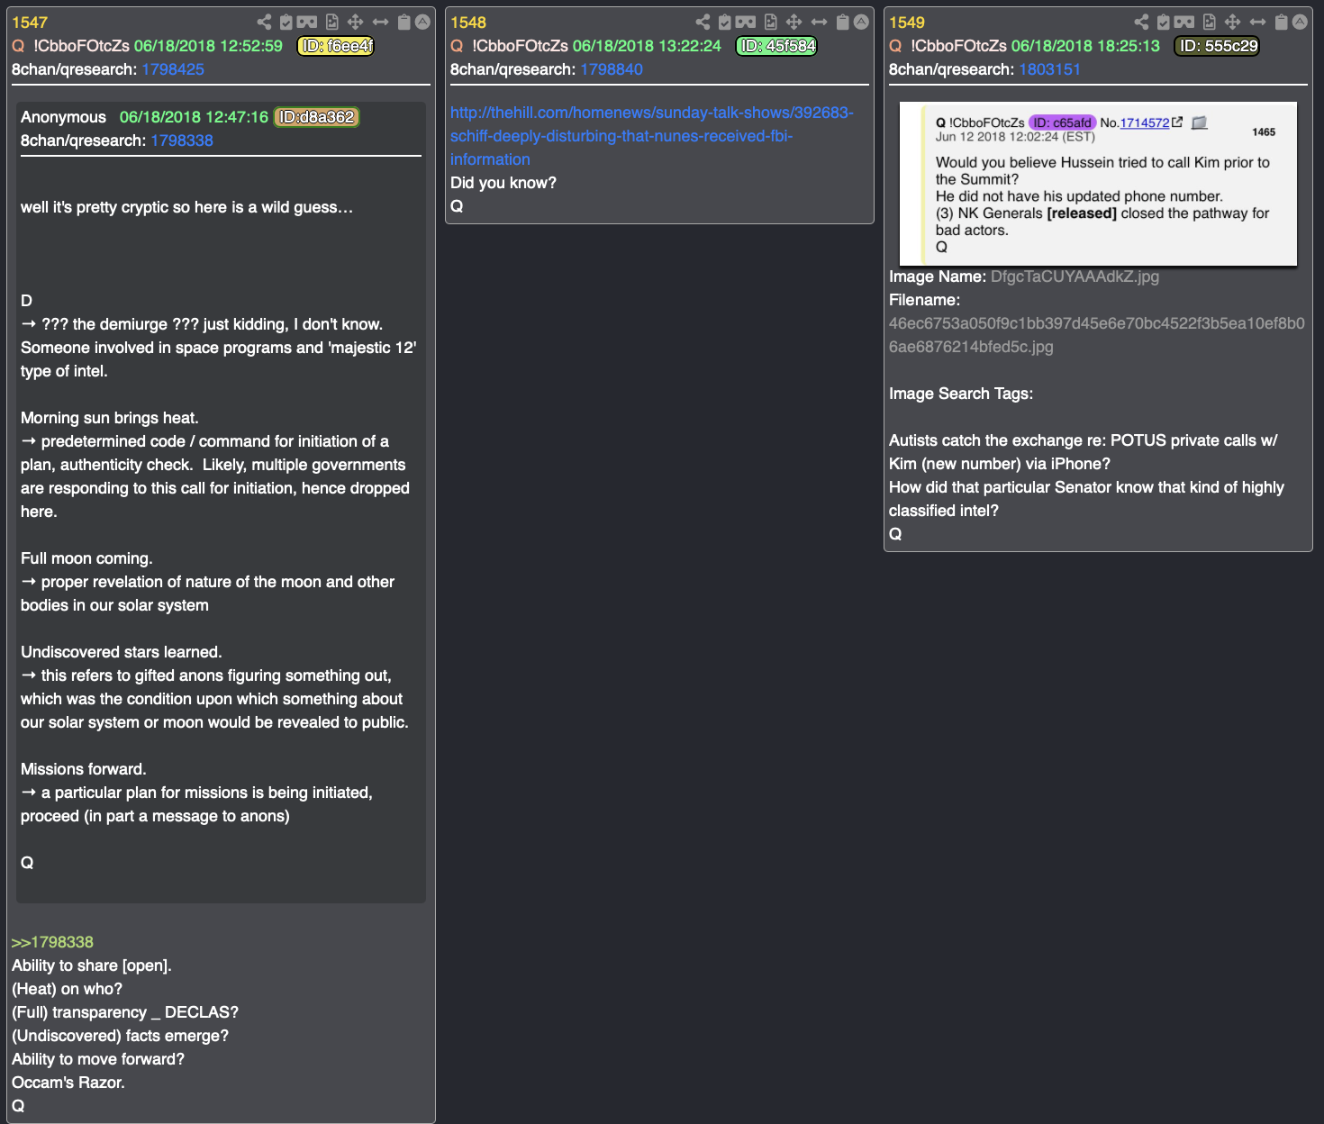The image size is (1324, 1124).
Task: Click the VR goggles icon on post 1549
Action: coord(1184,22)
